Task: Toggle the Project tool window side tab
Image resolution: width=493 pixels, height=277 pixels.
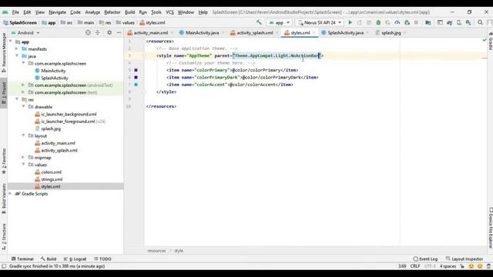Action: (4, 93)
